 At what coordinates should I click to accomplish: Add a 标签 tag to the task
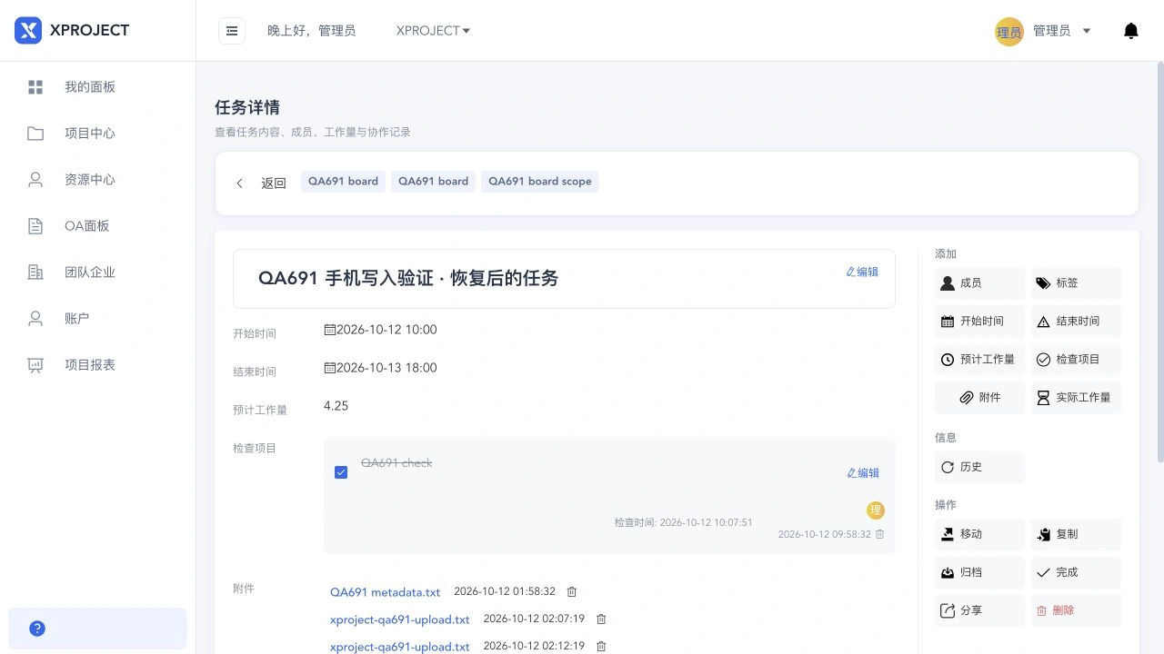1076,283
